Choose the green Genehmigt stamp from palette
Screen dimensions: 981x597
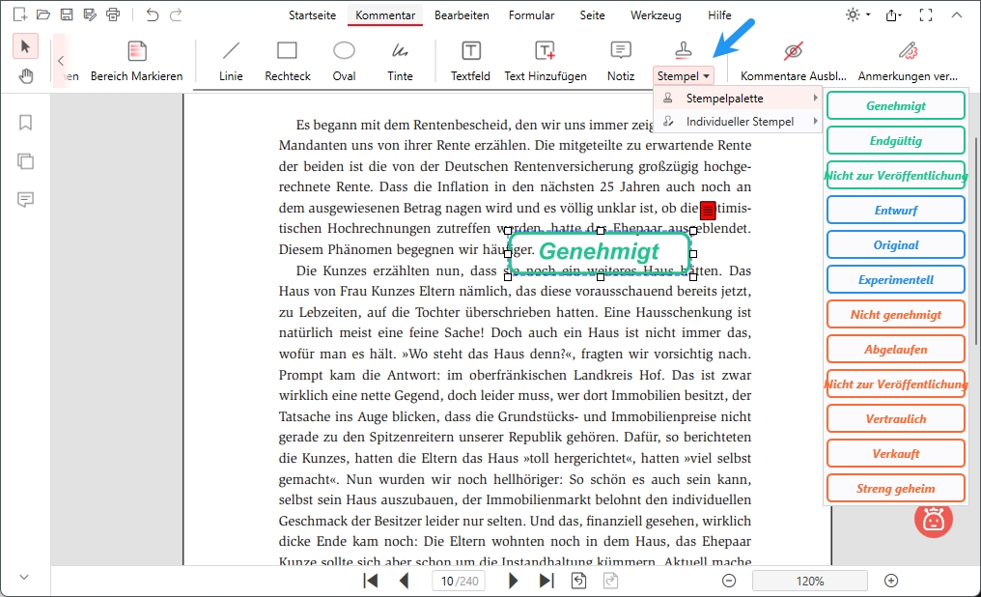click(x=896, y=105)
